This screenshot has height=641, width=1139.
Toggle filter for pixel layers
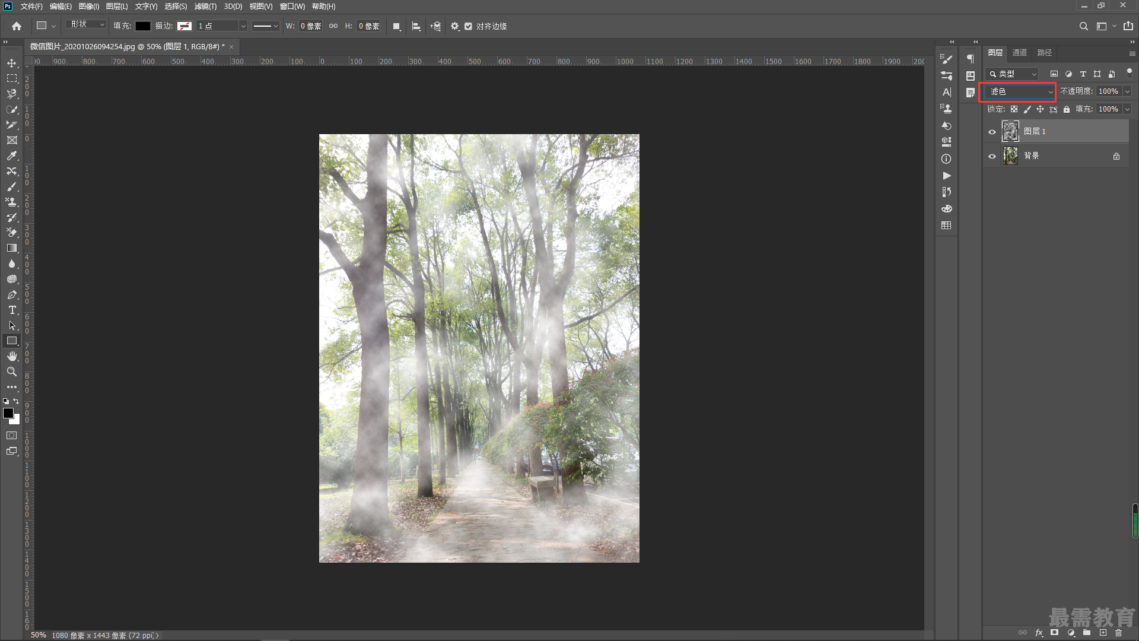(x=1054, y=74)
